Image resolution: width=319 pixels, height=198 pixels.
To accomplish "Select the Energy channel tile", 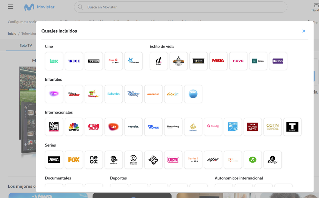I will point(272,160).
